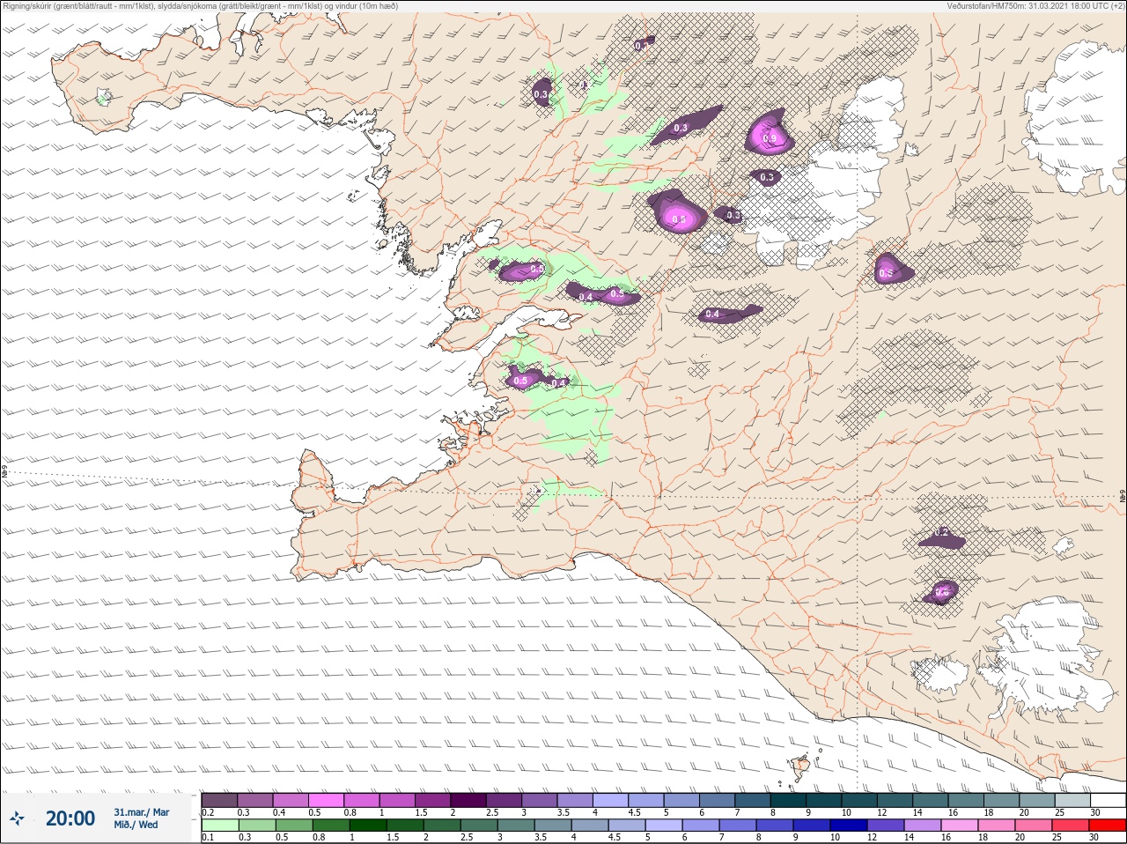
Task: Pick the white upper legend swatch labeled 30
Action: point(1109,800)
